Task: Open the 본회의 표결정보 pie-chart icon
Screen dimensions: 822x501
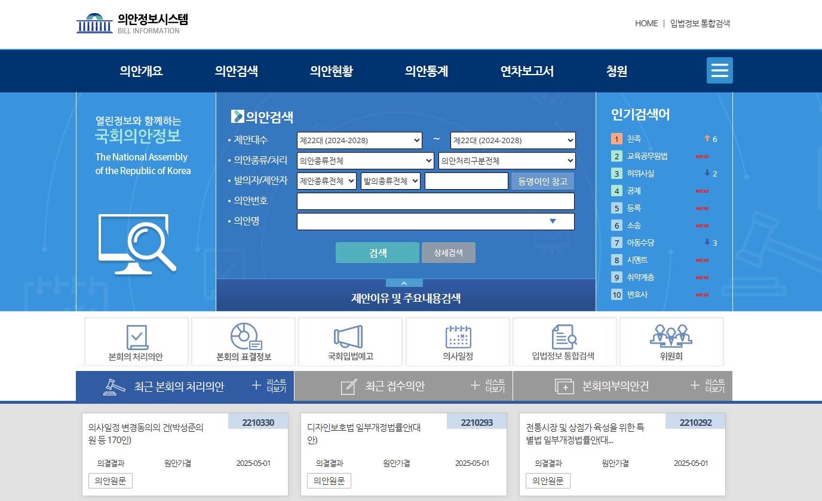Action: click(x=243, y=337)
